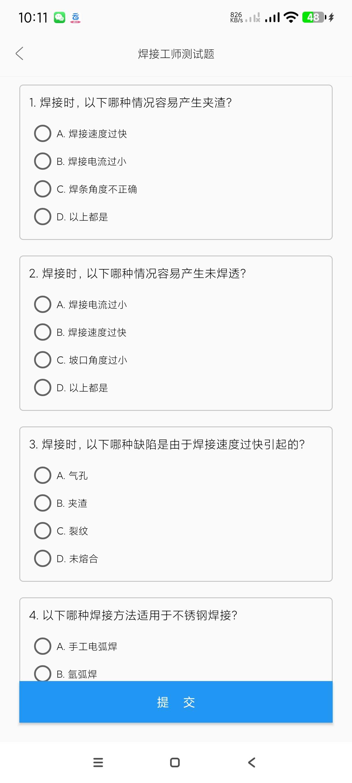
Task: Tap the 焊接工师测试题 page title
Action: point(176,54)
